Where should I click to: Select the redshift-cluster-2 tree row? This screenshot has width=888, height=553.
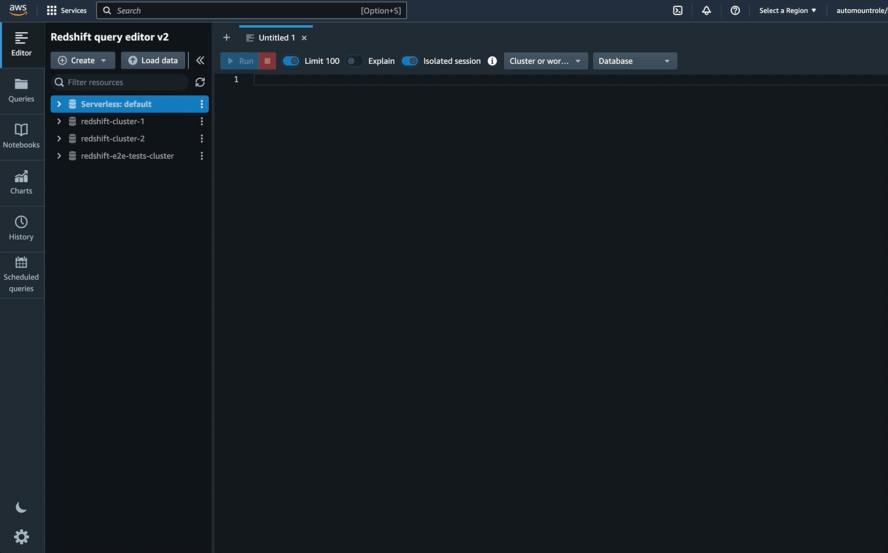click(x=129, y=139)
